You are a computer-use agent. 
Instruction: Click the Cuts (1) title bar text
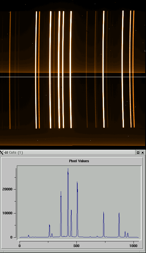[x=16, y=153]
